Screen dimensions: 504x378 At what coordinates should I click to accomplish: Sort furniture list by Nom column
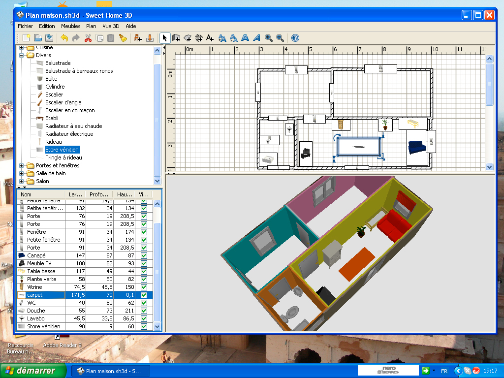[41, 194]
